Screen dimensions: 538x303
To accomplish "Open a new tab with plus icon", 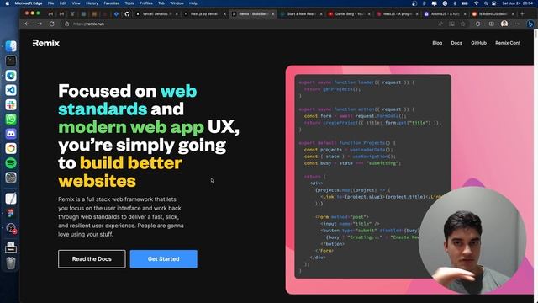I will click(522, 14).
